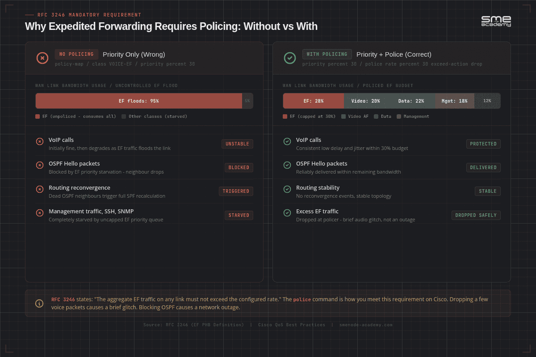This screenshot has height=357, width=536.
Task: Click the WITH POLICING badge
Action: [x=327, y=54]
